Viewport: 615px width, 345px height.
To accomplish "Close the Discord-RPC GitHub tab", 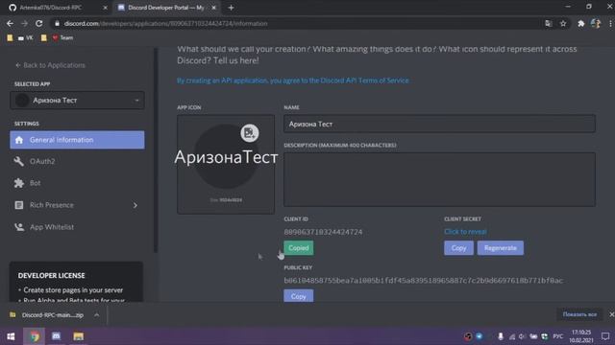I will click(x=105, y=8).
